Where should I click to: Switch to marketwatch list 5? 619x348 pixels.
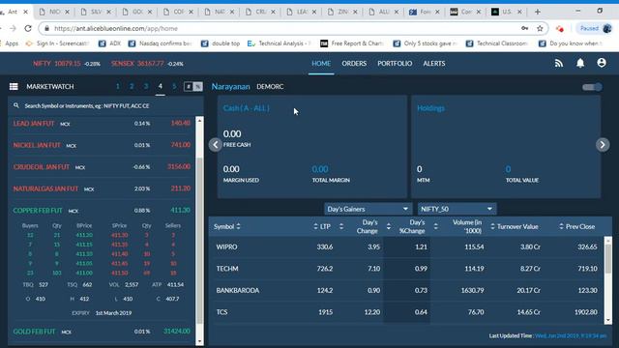pyautogui.click(x=174, y=86)
